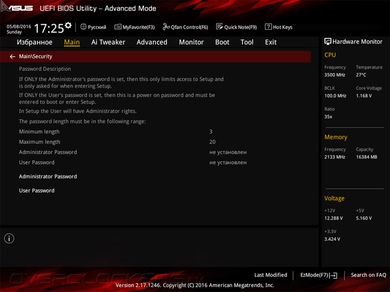Open the Boot tab
Viewport: 390px width, 292px height.
click(x=222, y=42)
